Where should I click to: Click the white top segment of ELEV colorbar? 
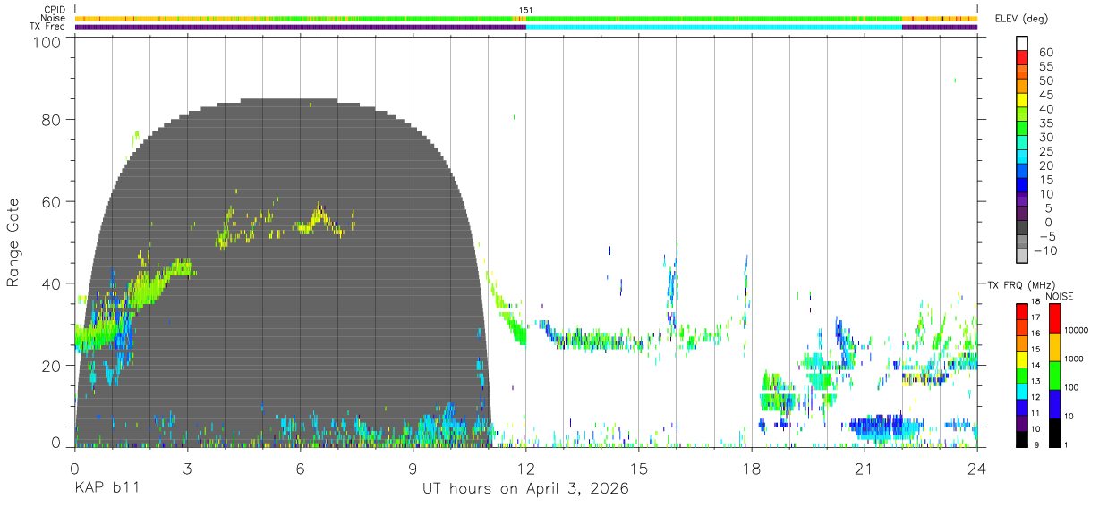tap(1023, 44)
